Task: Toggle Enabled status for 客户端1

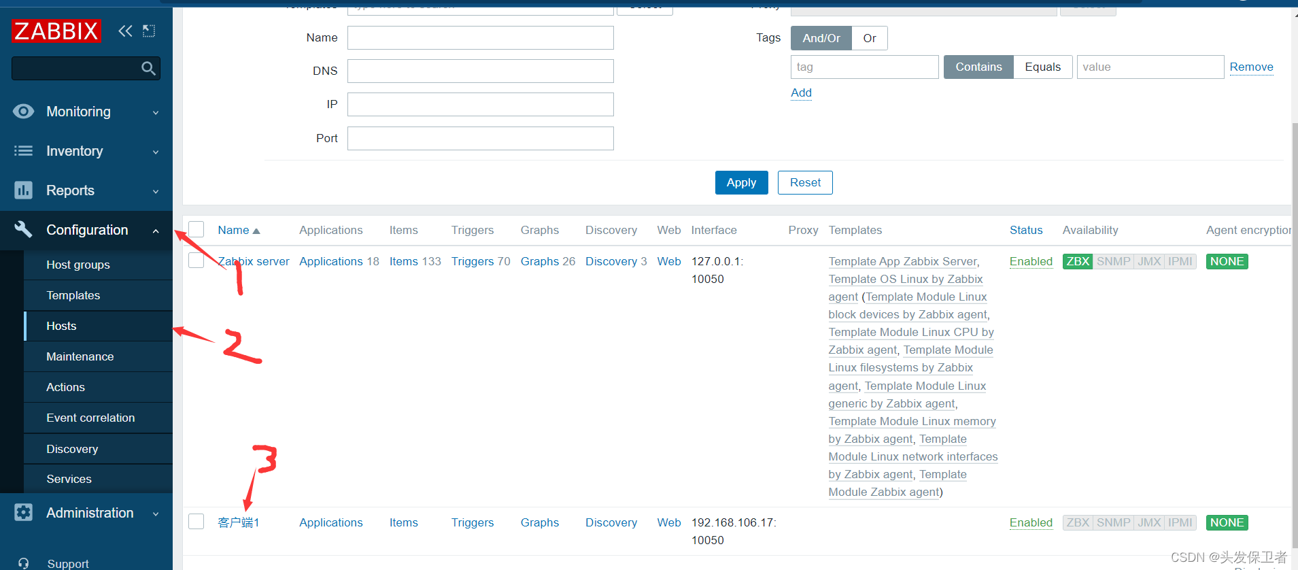Action: pyautogui.click(x=1031, y=522)
